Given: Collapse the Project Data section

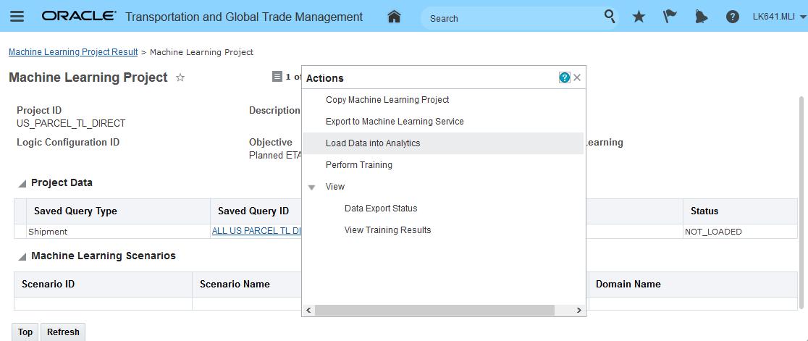Looking at the screenshot, I should tap(22, 183).
